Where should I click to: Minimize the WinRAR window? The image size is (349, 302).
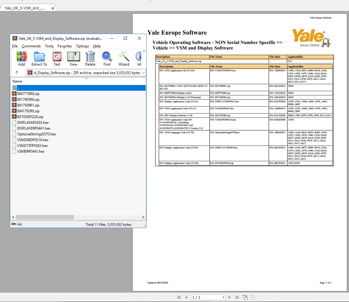click(112, 38)
